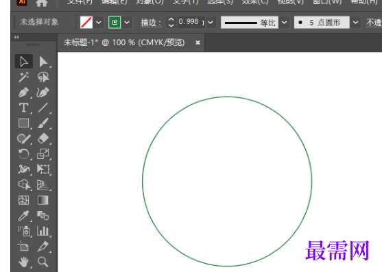Screen dimensions: 382x272
Task: Select the Zoom tool
Action: point(43,262)
